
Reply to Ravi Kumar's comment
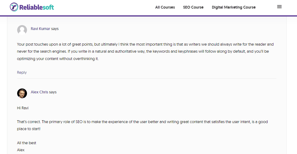[22, 73]
